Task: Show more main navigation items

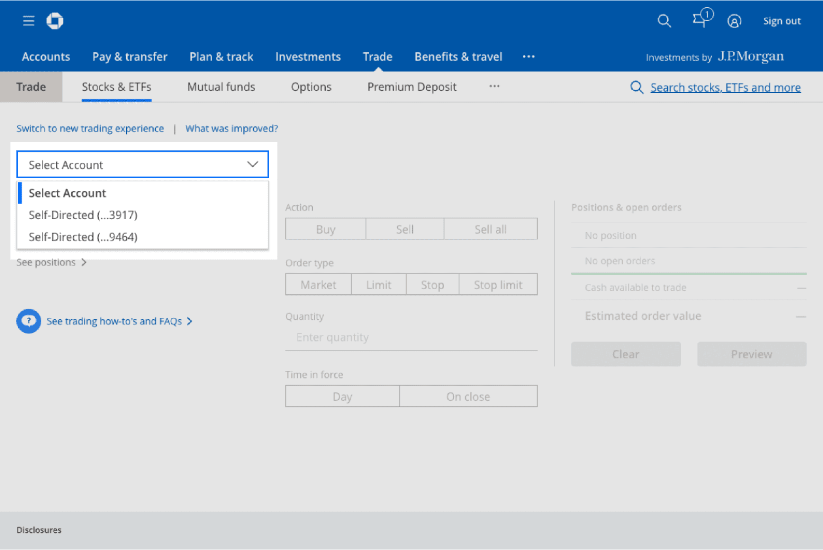Action: [529, 57]
